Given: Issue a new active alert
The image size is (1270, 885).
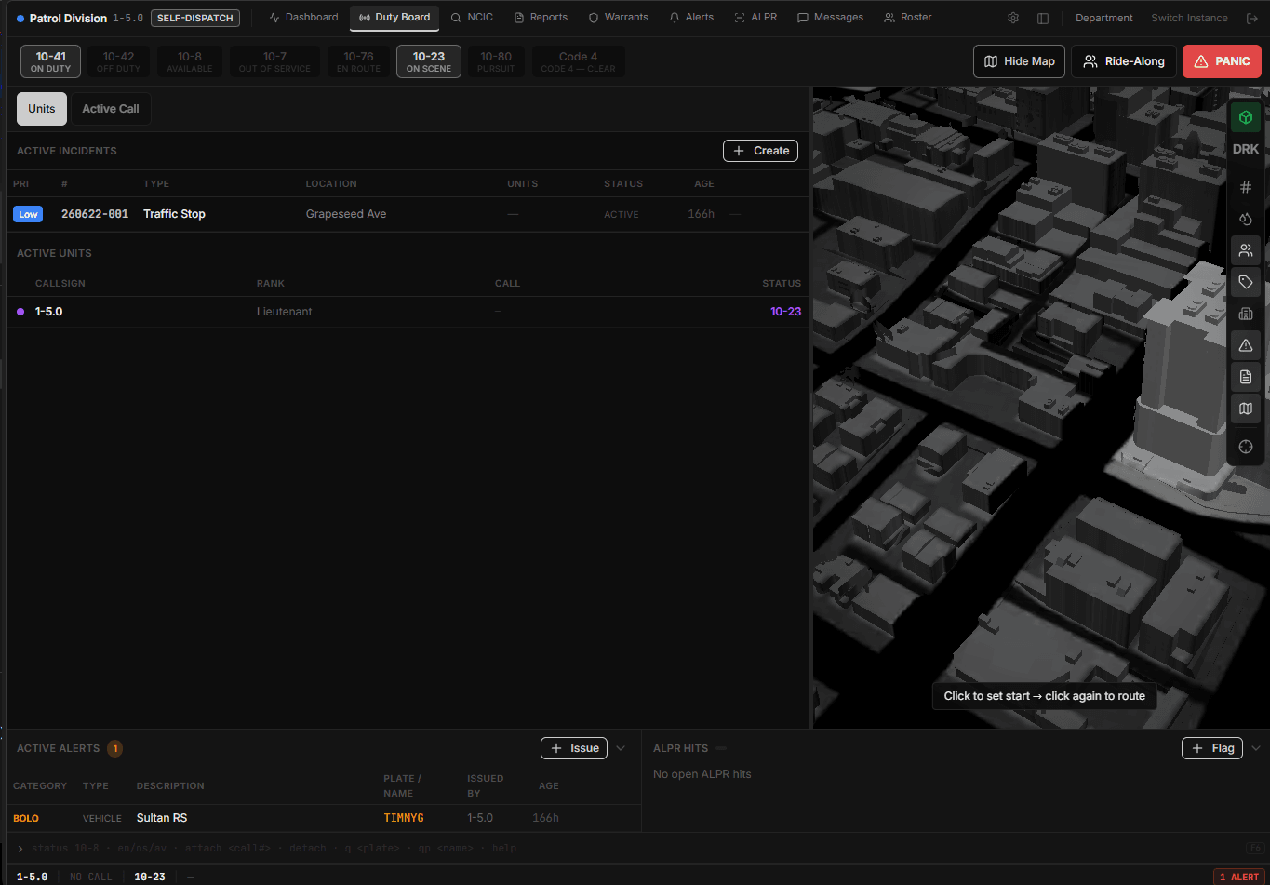Looking at the screenshot, I should click(x=574, y=748).
